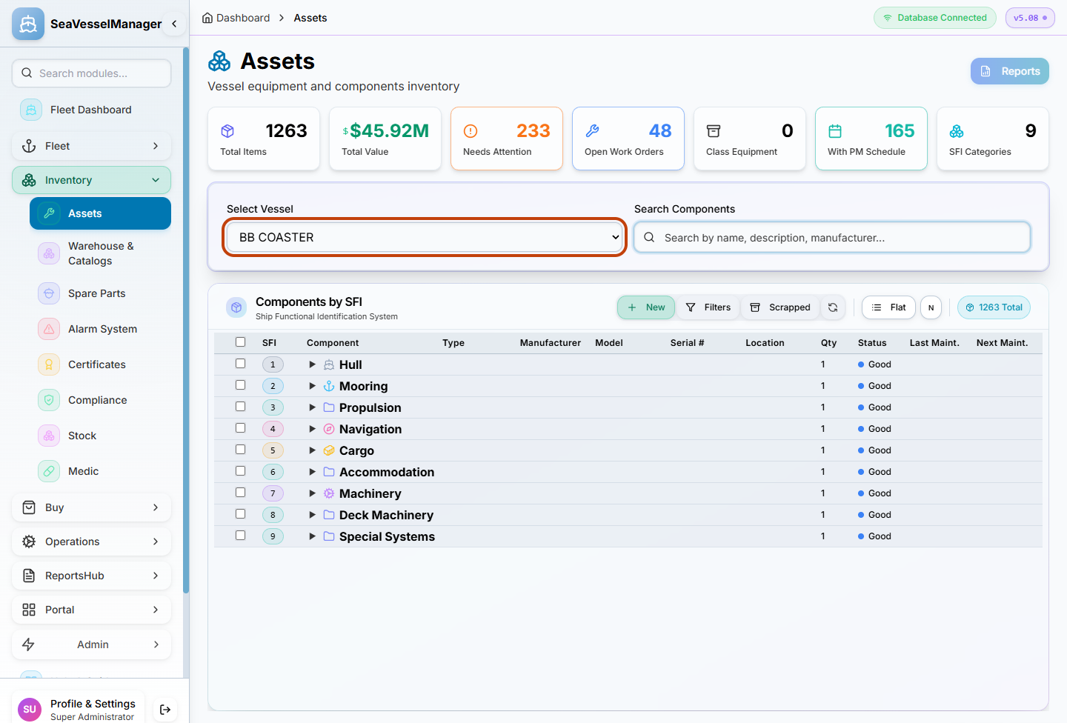
Task: Open the Buy sidebar menu
Action: pos(91,507)
